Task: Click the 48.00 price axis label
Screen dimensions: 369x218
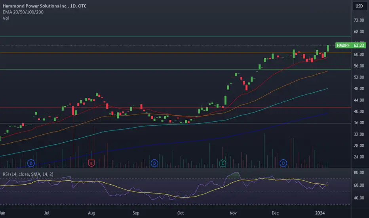Action: click(359, 88)
